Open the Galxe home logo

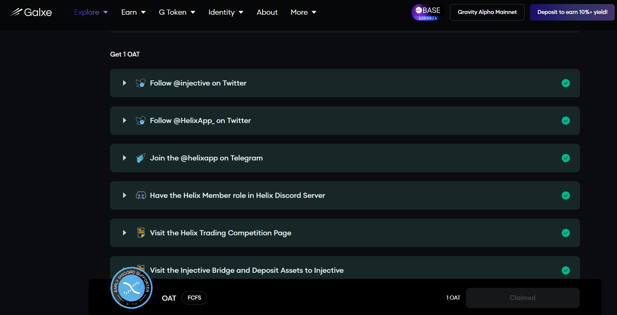click(x=31, y=12)
